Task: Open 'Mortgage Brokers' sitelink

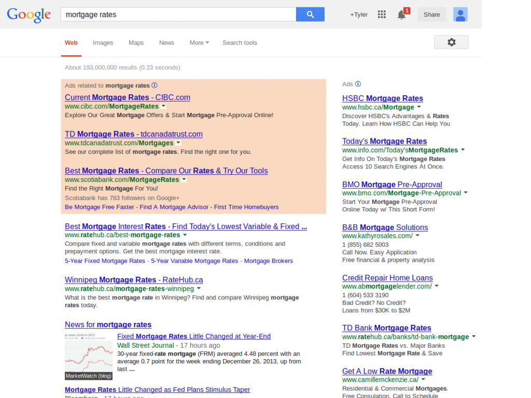Action: click(269, 261)
